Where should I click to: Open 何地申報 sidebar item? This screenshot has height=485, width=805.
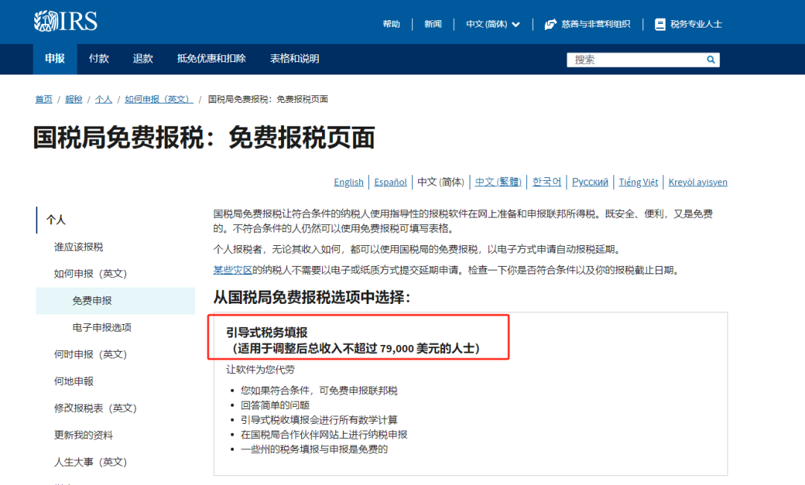(x=74, y=381)
